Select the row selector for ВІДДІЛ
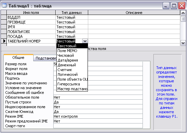187x133 pixels. tap(4, 17)
